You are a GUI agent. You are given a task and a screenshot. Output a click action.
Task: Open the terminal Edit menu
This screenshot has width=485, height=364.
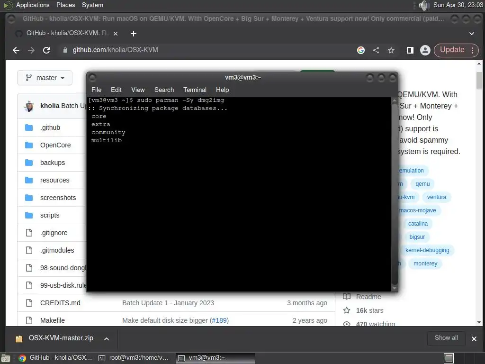coord(116,90)
